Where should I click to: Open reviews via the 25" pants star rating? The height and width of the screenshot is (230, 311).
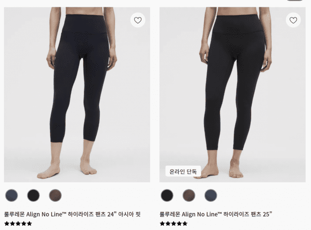click(173, 224)
